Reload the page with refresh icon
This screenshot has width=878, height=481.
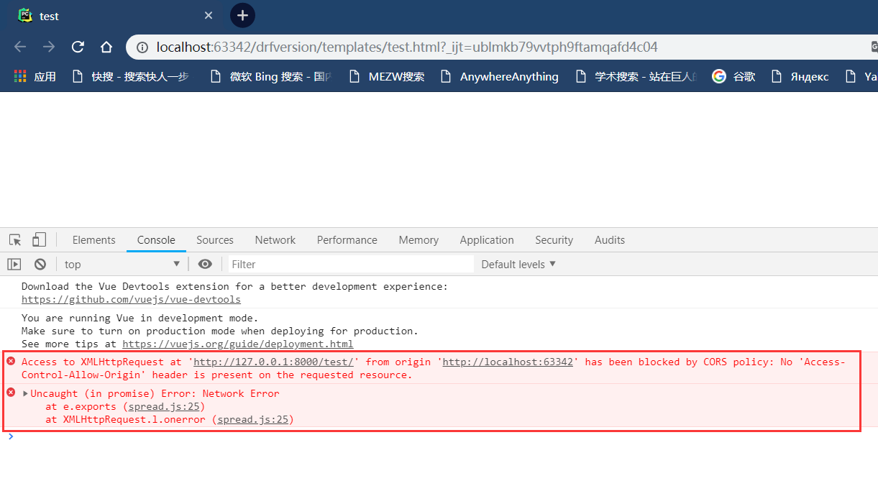tap(78, 47)
